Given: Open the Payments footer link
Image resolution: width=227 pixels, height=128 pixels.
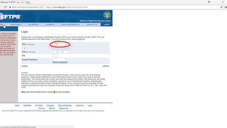Looking at the screenshot, I should 50,105.
